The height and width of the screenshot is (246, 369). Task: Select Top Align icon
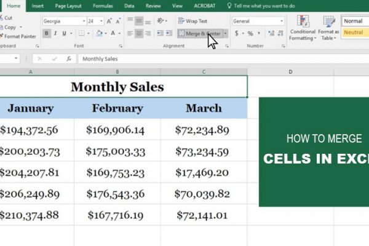click(x=130, y=21)
